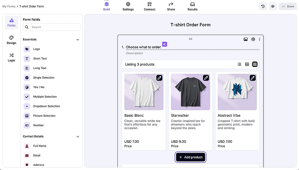Switch products to list view
Screen dimensions: 299x170
pyautogui.click(x=239, y=64)
